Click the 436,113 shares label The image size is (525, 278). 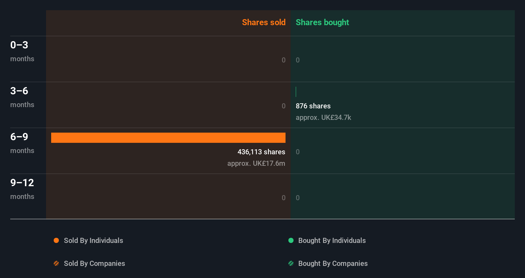[x=261, y=152]
